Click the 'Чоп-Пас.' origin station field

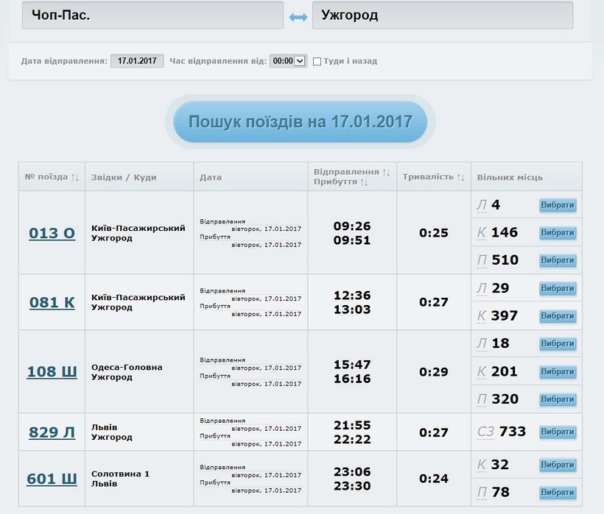point(152,15)
